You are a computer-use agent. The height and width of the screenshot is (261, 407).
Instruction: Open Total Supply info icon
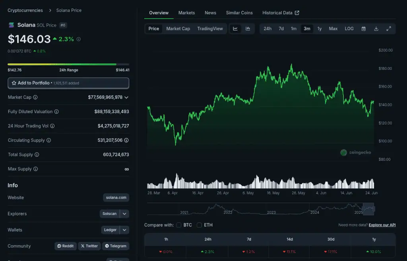(x=37, y=155)
